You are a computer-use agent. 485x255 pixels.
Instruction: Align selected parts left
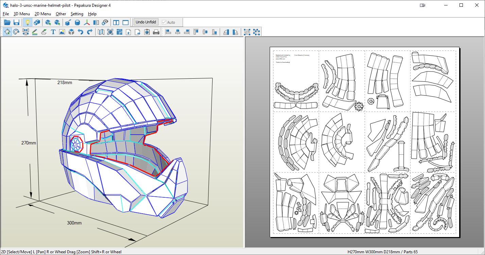pyautogui.click(x=168, y=32)
